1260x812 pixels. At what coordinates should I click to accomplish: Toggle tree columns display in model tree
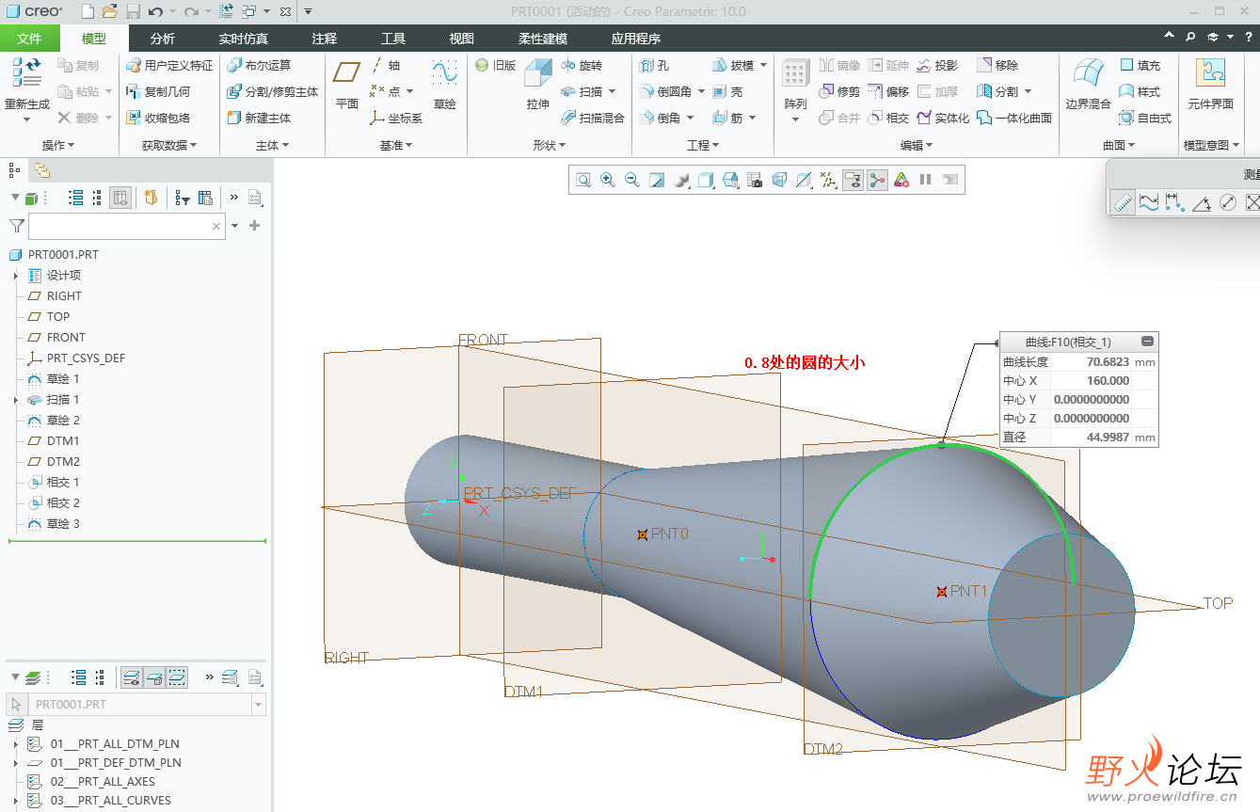coord(120,198)
